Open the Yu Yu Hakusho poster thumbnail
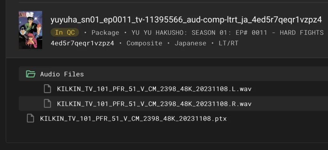The image size is (328, 150). click(30, 30)
